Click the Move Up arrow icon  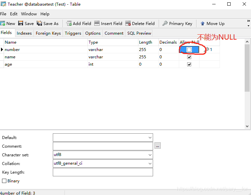pyautogui.click(x=203, y=23)
